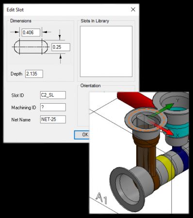Click the empty Slots In Library list
The width and height of the screenshot is (193, 218).
106,51
